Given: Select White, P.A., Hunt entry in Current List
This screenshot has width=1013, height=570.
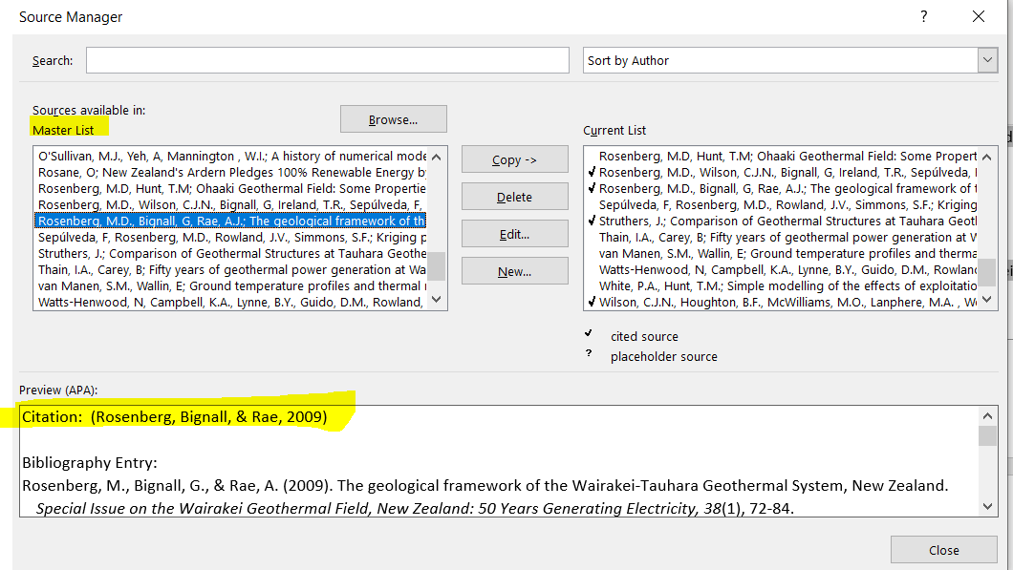Looking at the screenshot, I should (782, 286).
